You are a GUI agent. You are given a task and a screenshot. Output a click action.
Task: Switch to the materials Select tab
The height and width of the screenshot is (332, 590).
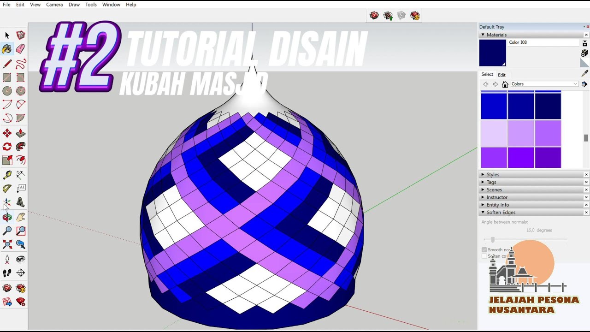click(x=487, y=74)
